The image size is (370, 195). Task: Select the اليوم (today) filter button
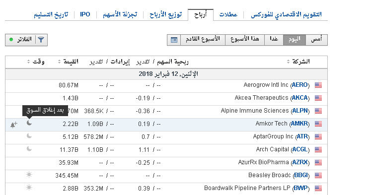294,40
